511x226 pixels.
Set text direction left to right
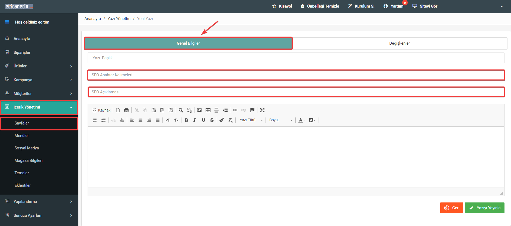168,120
